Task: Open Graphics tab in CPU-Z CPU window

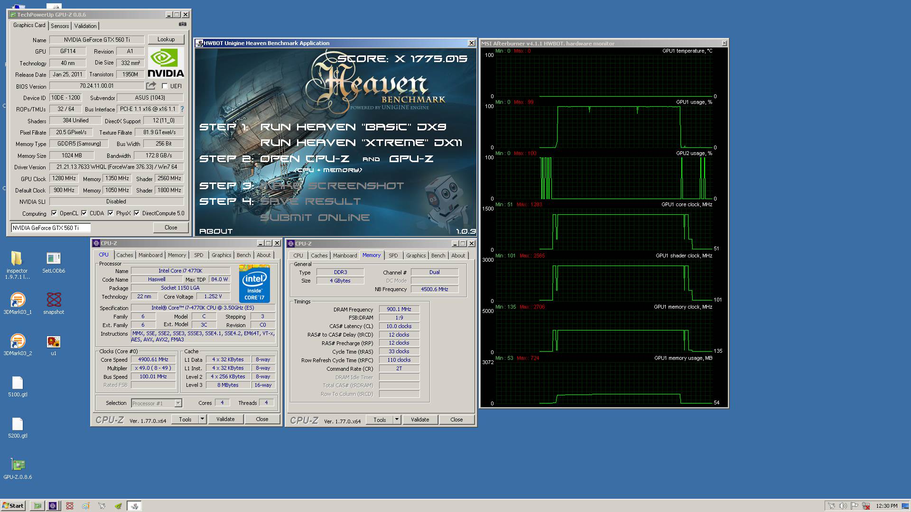Action: point(222,255)
